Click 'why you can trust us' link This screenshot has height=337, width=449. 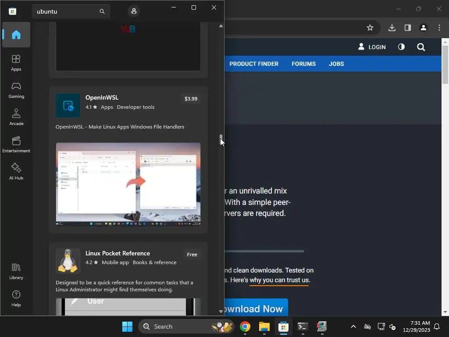point(279,280)
